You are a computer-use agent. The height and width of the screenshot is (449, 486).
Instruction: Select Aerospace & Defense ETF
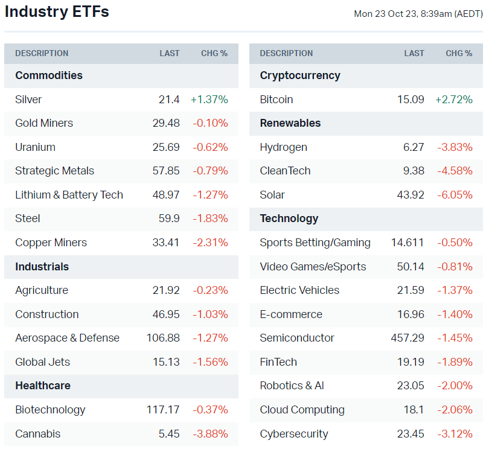pos(67,338)
